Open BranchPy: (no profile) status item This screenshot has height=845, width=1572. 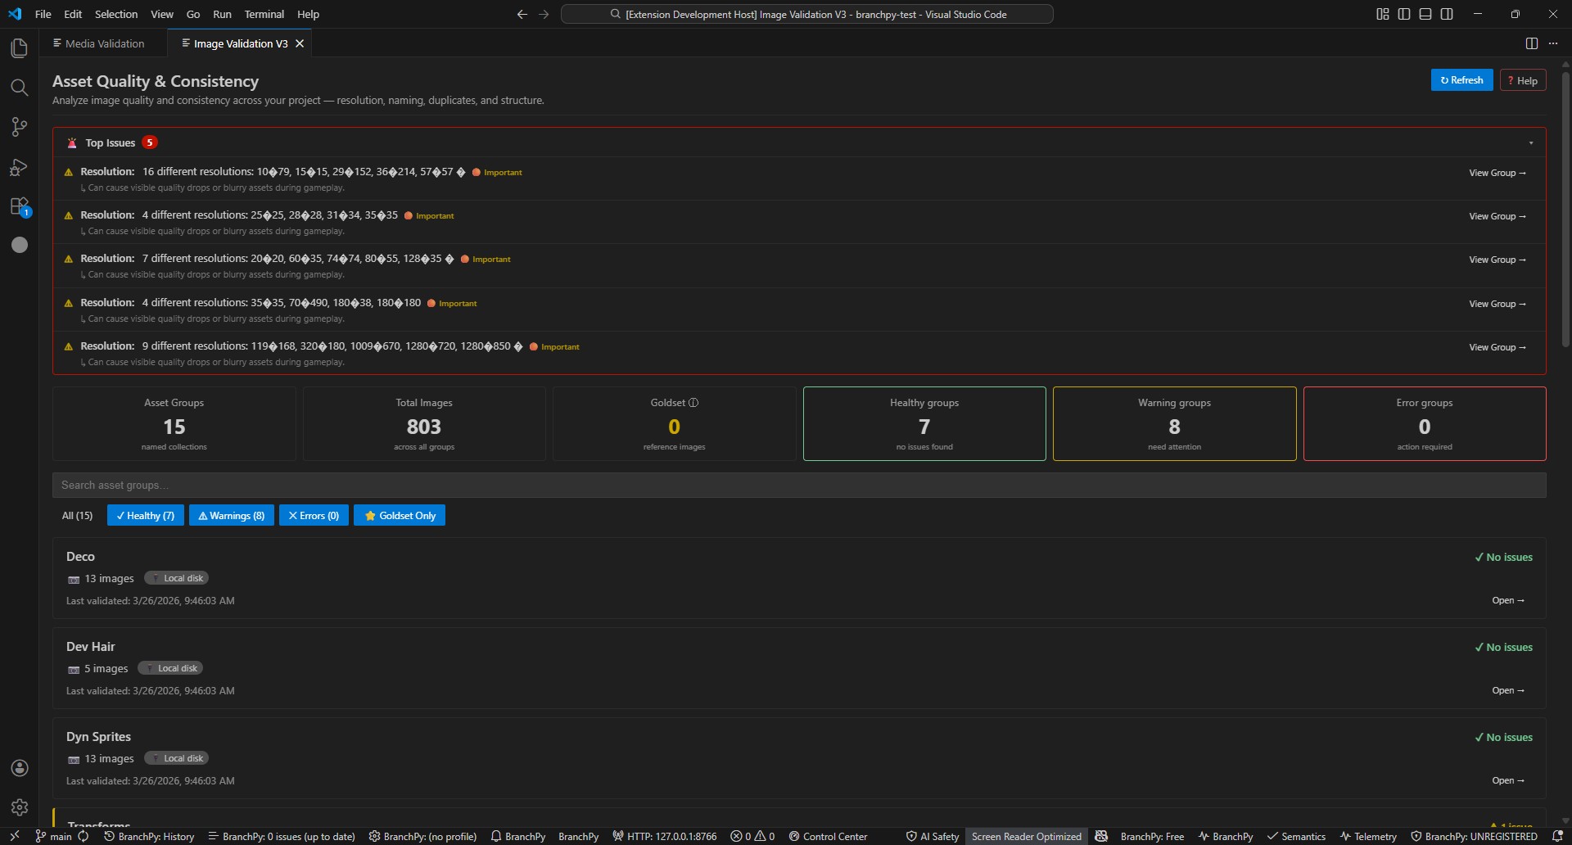coord(422,836)
